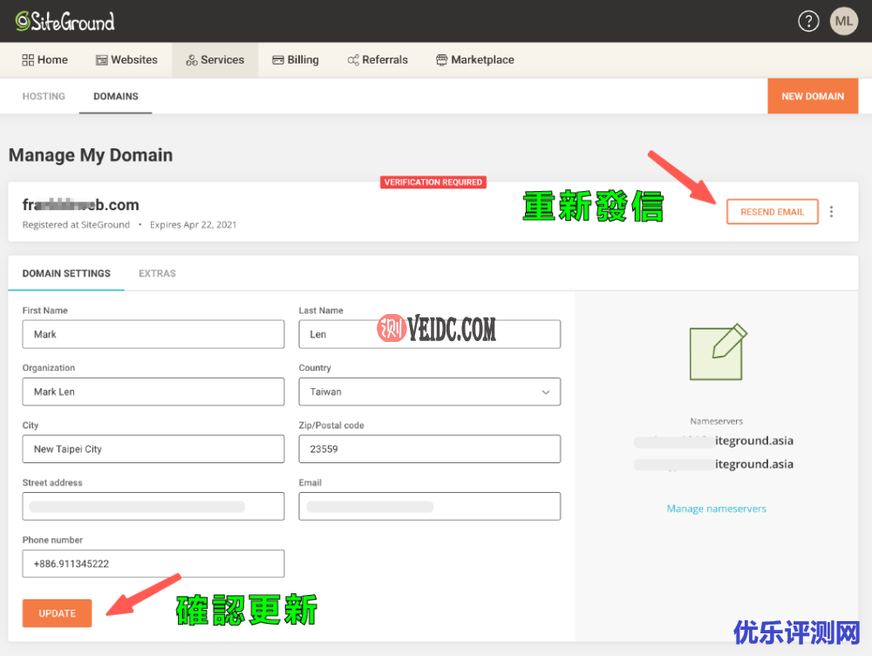Click the 'Expires Apr 22, 2021' text

pos(193,224)
